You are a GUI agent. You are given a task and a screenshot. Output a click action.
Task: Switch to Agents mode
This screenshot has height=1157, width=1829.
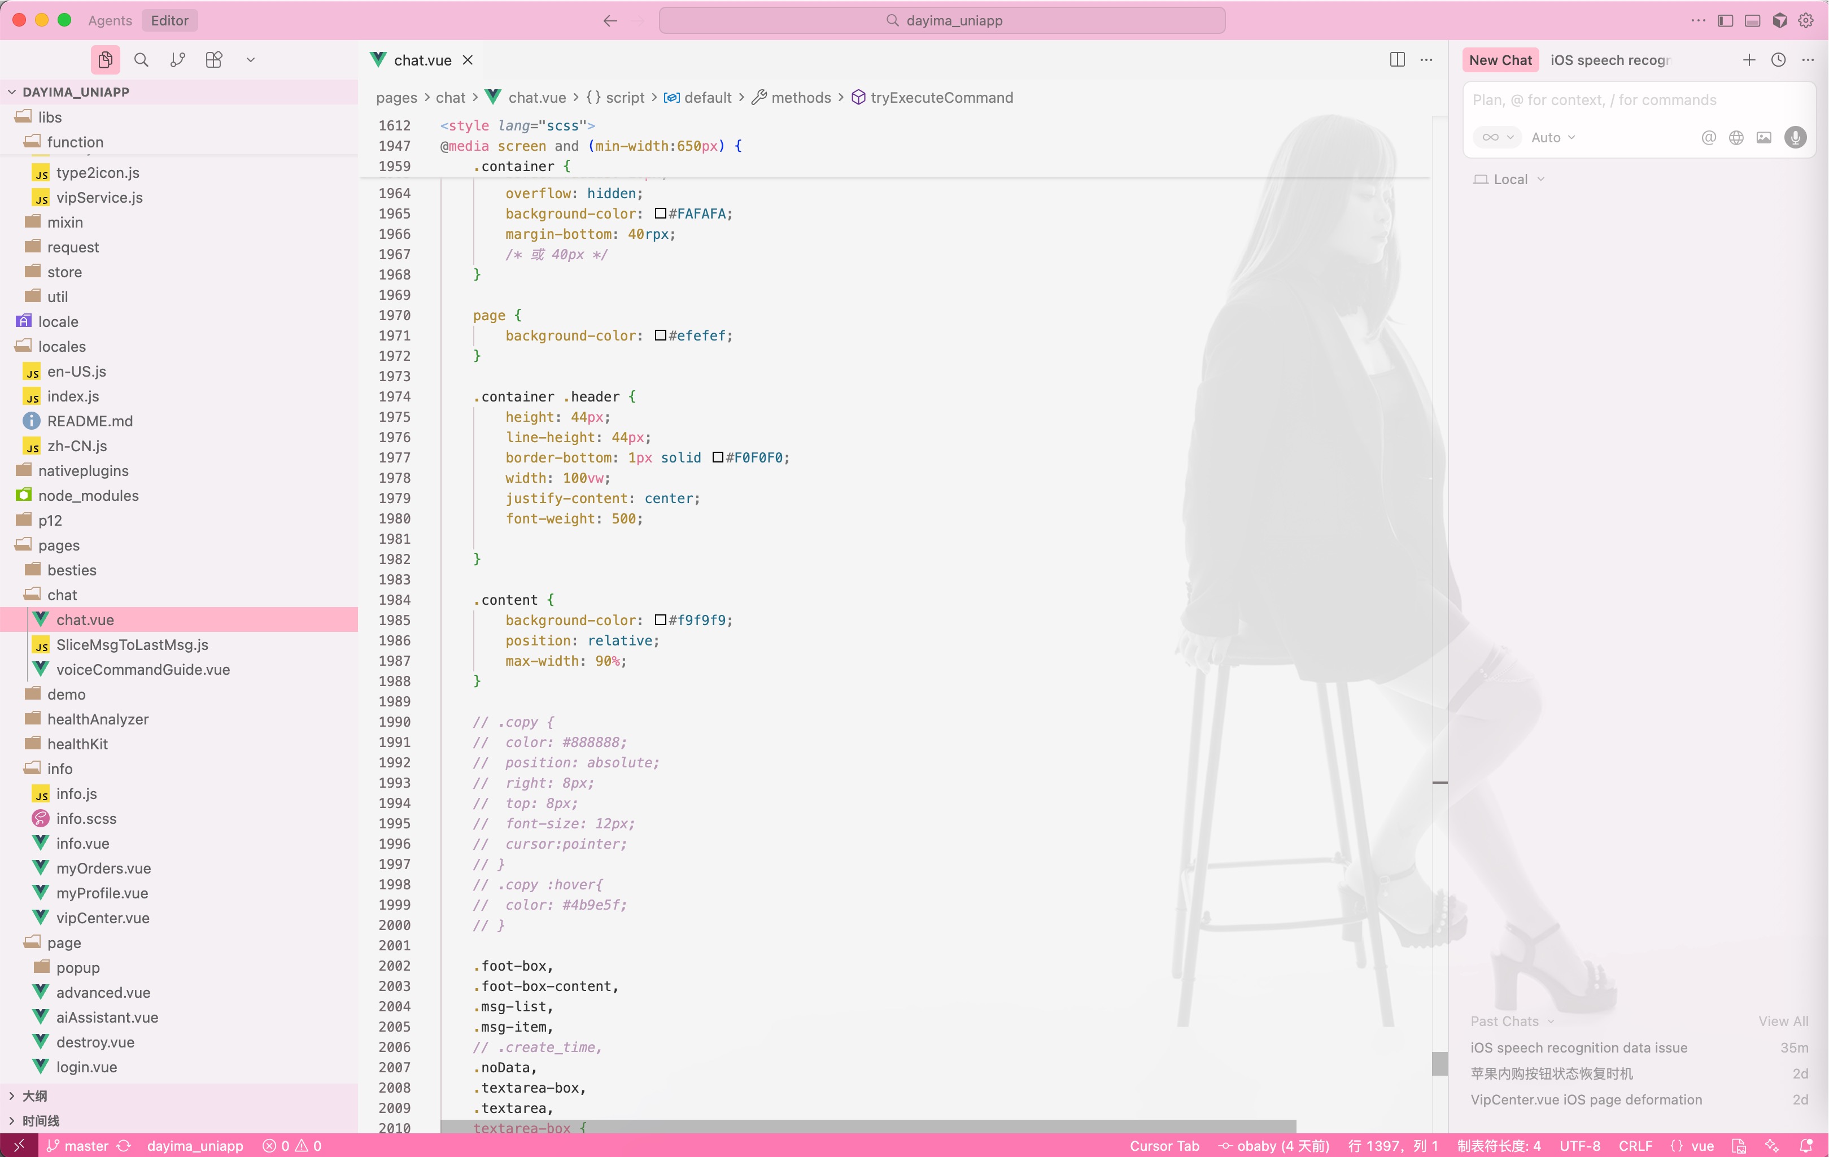pyautogui.click(x=110, y=20)
